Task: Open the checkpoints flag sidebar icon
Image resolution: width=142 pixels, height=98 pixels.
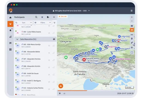Action: point(10,43)
